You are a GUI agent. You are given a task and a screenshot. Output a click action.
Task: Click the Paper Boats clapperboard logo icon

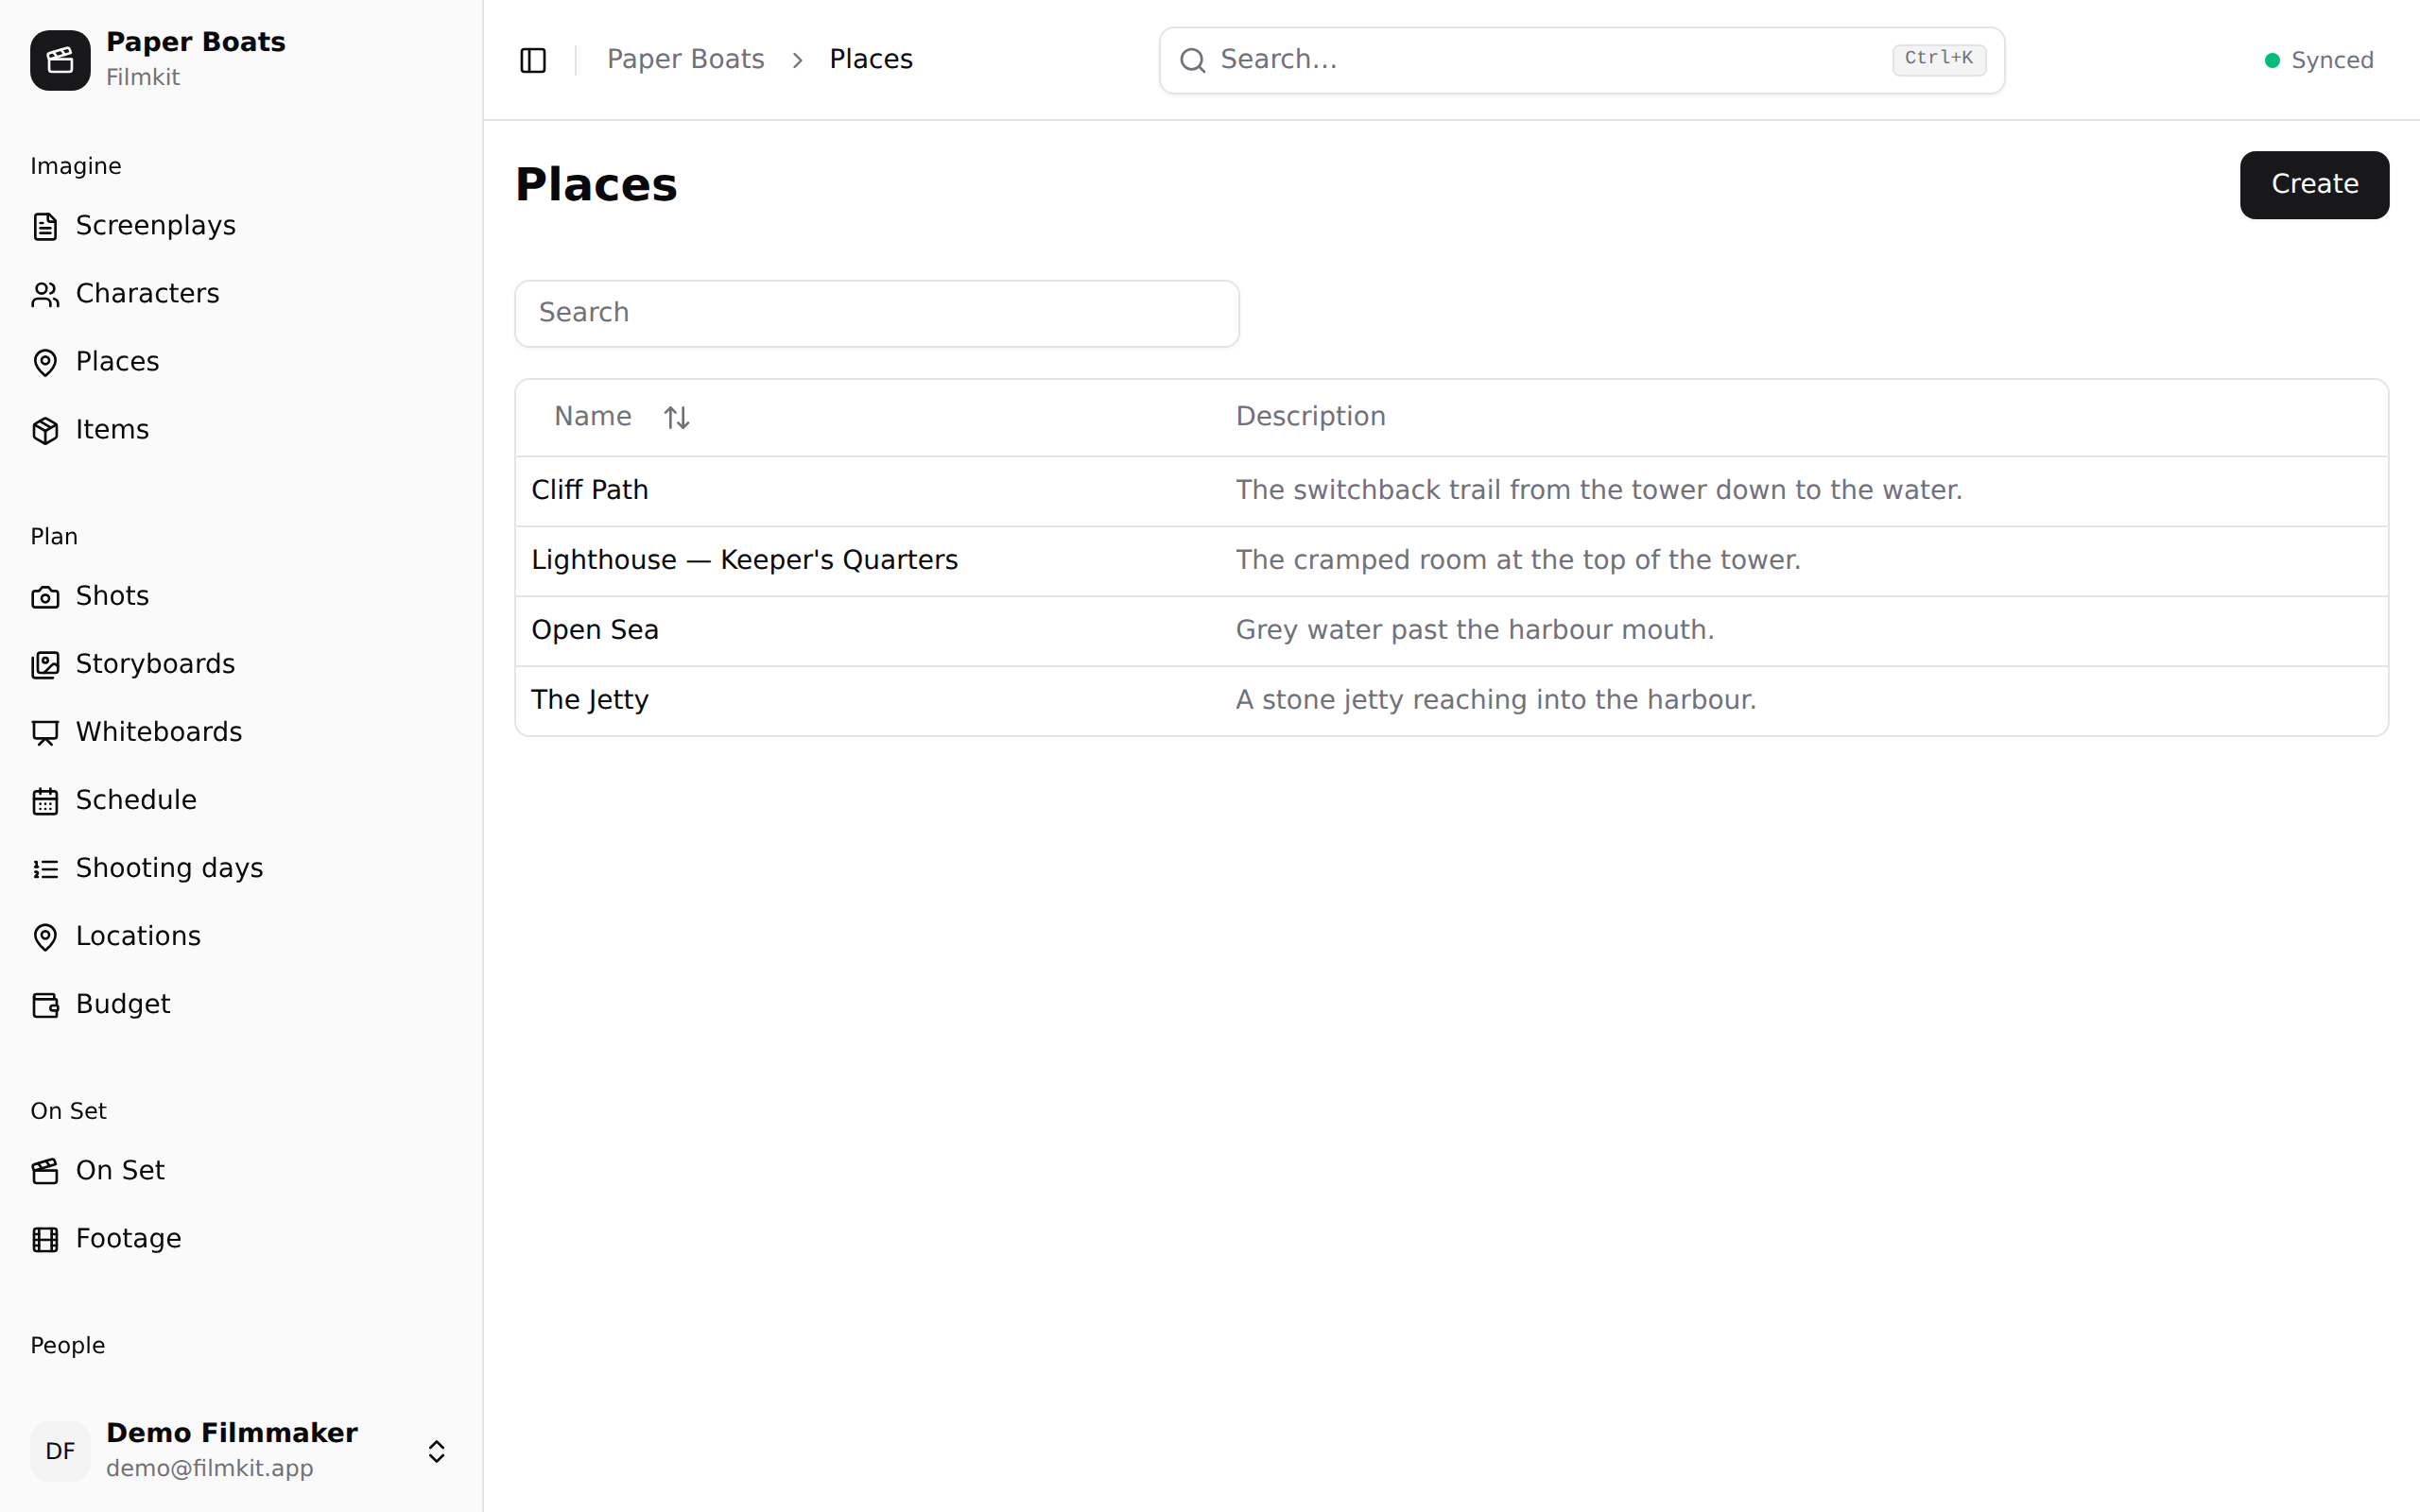click(x=60, y=60)
